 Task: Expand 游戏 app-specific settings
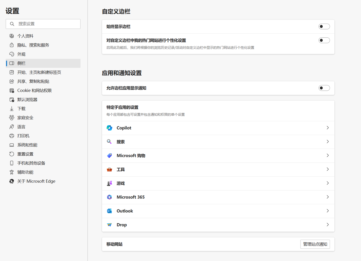(327, 183)
